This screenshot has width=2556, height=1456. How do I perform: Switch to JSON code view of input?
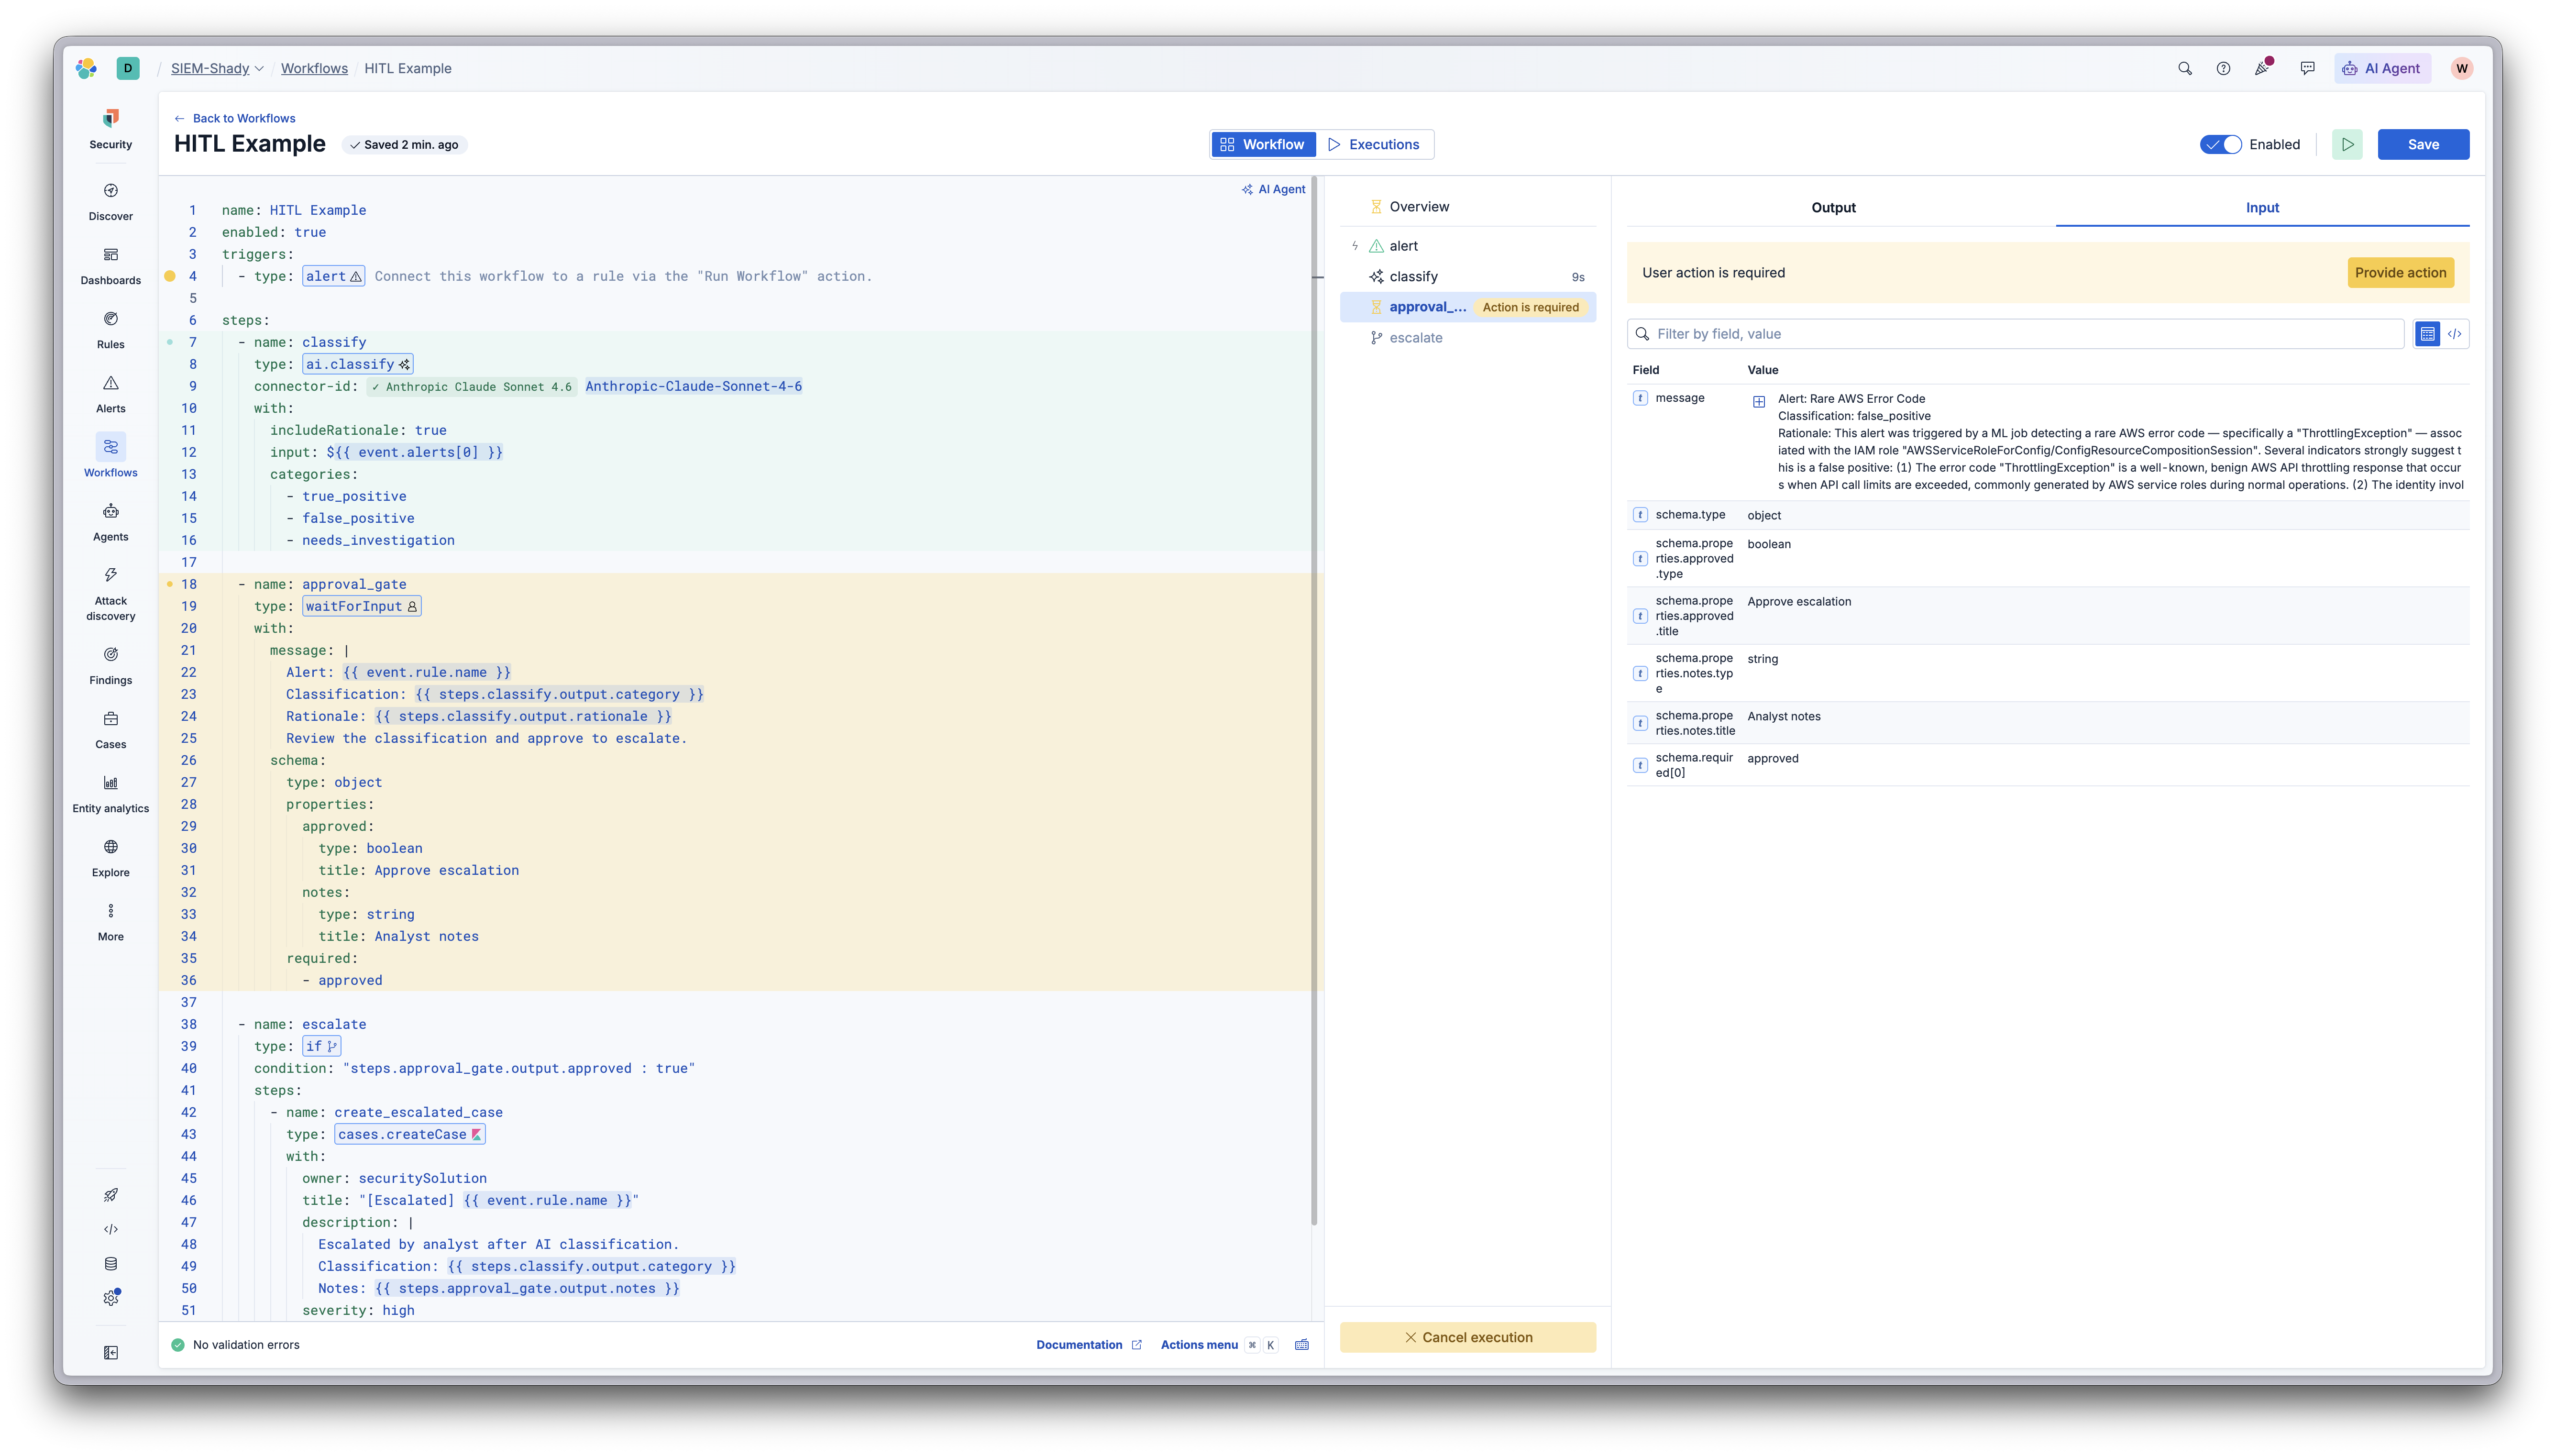click(2454, 334)
